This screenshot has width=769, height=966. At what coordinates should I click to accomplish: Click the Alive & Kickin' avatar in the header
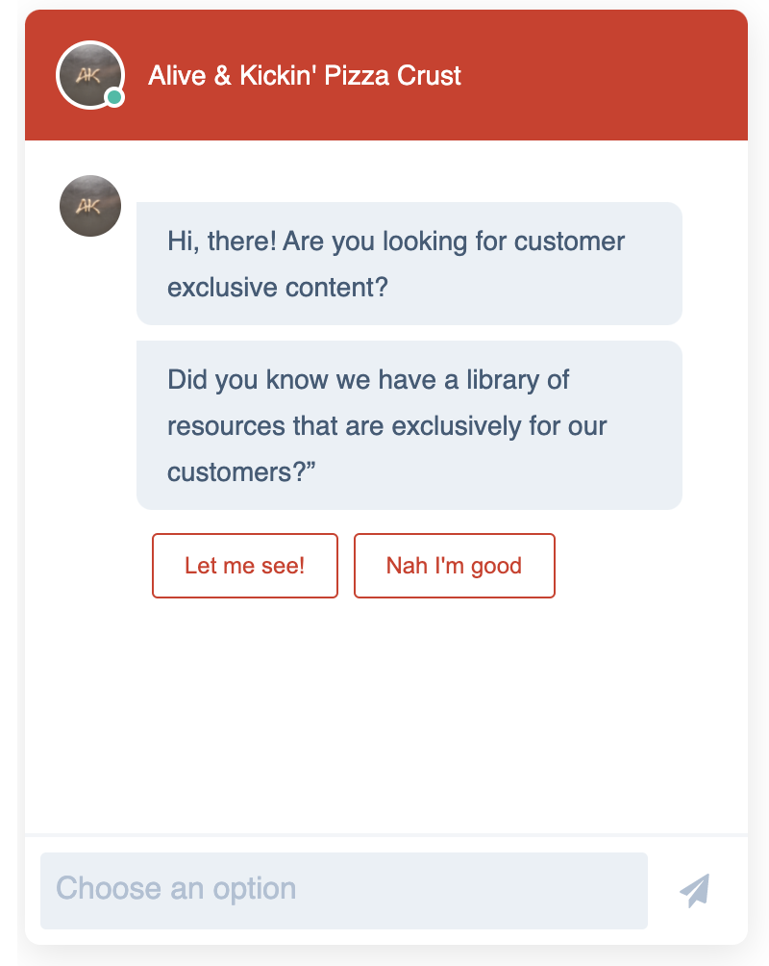(x=89, y=76)
